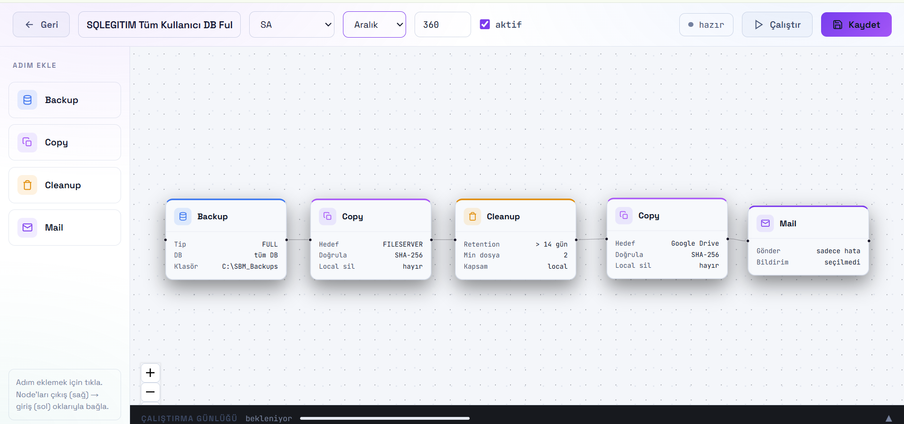Image resolution: width=904 pixels, height=424 pixels.
Task: Go back with the Geri button
Action: point(41,24)
